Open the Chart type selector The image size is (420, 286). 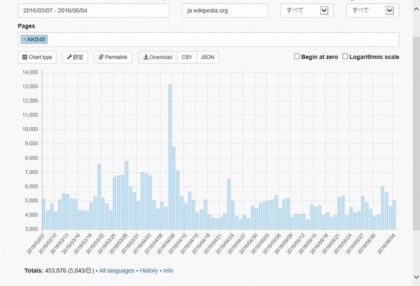click(x=37, y=57)
